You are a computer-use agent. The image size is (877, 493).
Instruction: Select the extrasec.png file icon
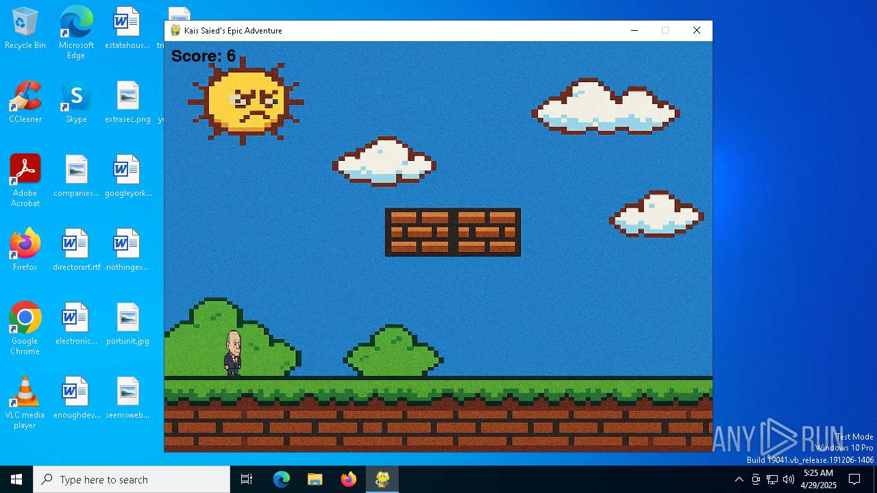pyautogui.click(x=127, y=103)
